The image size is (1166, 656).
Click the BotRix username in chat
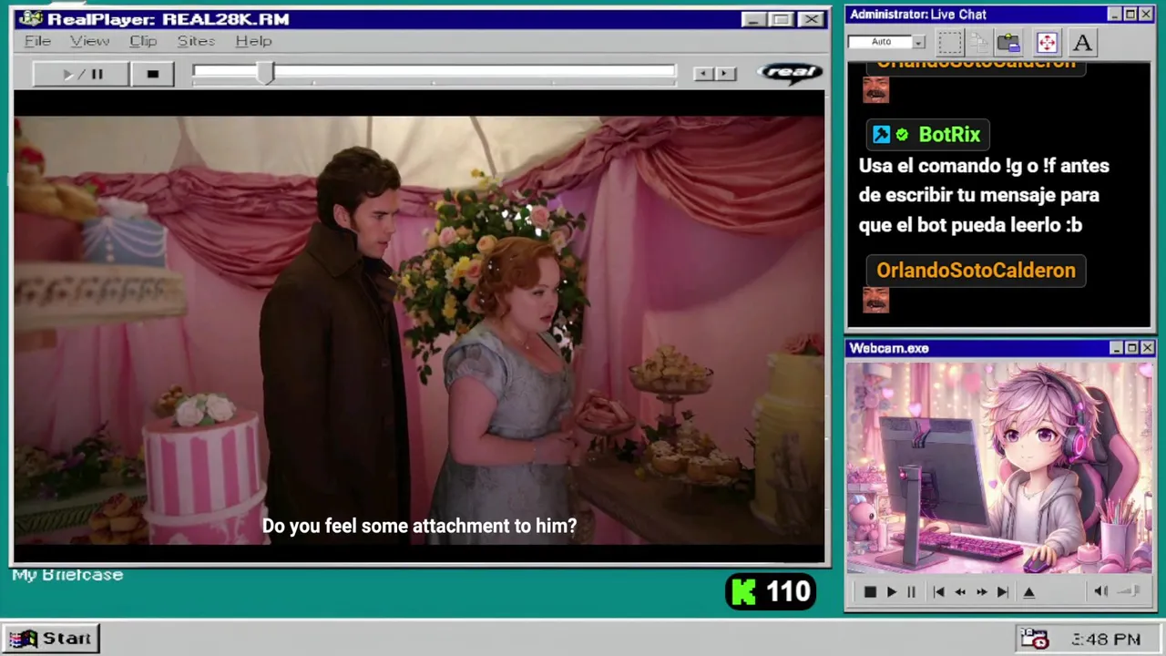point(949,135)
